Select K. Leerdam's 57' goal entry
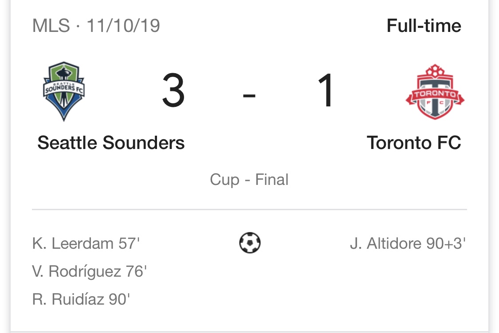Screen dimensions: 499x333 tap(86, 243)
